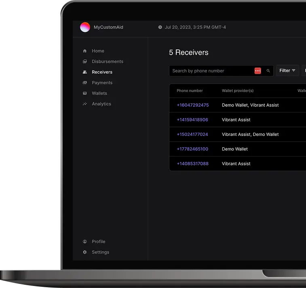Image resolution: width=306 pixels, height=288 pixels.
Task: Click the Profile avatar icon
Action: (x=85, y=241)
